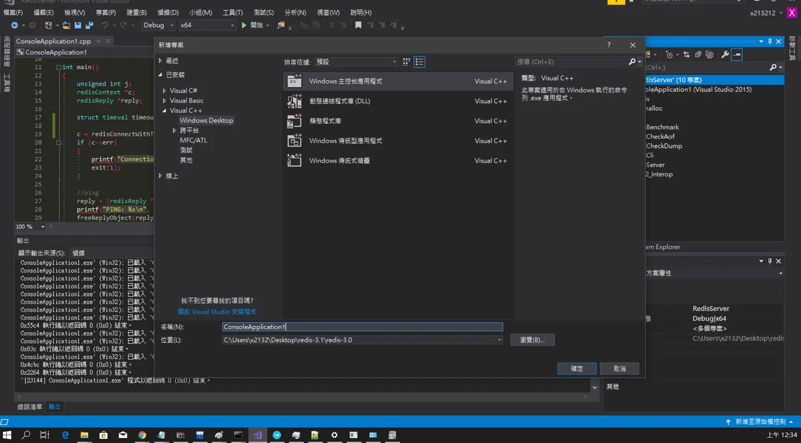Expand the 跨平台 tree node
The height and width of the screenshot is (443, 801).
175,130
